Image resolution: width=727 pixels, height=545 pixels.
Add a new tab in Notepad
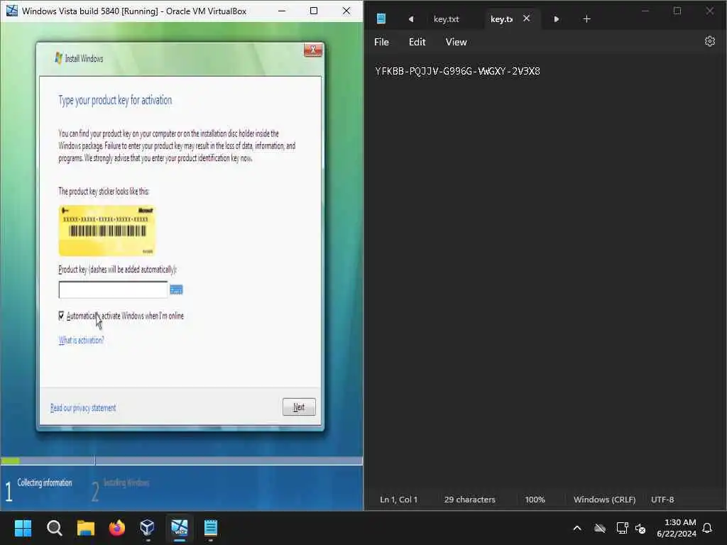click(586, 19)
